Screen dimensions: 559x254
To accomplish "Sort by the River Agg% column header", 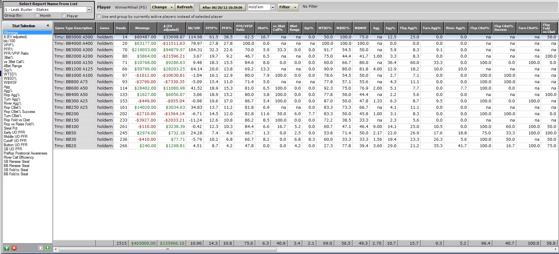I will pos(456,28).
